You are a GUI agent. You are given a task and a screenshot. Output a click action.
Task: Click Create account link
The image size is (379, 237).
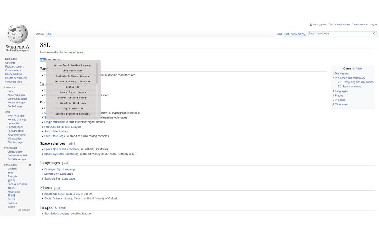pos(360,25)
